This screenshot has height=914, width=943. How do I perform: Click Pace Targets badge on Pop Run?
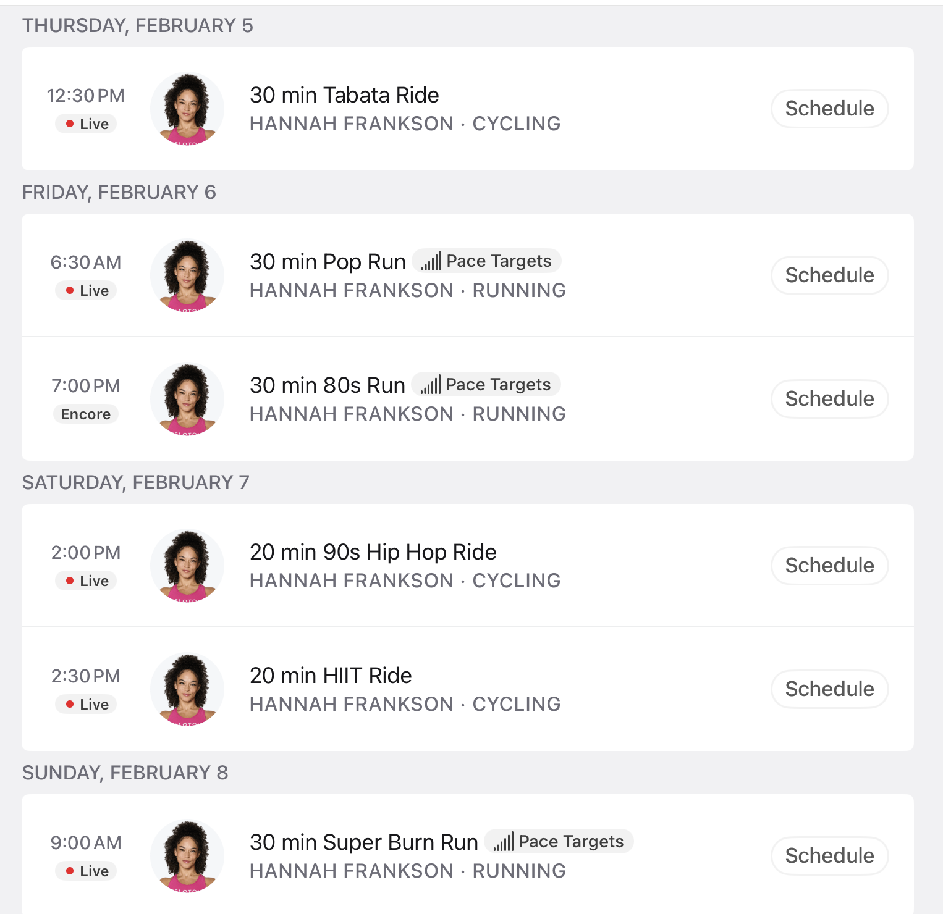pos(487,261)
